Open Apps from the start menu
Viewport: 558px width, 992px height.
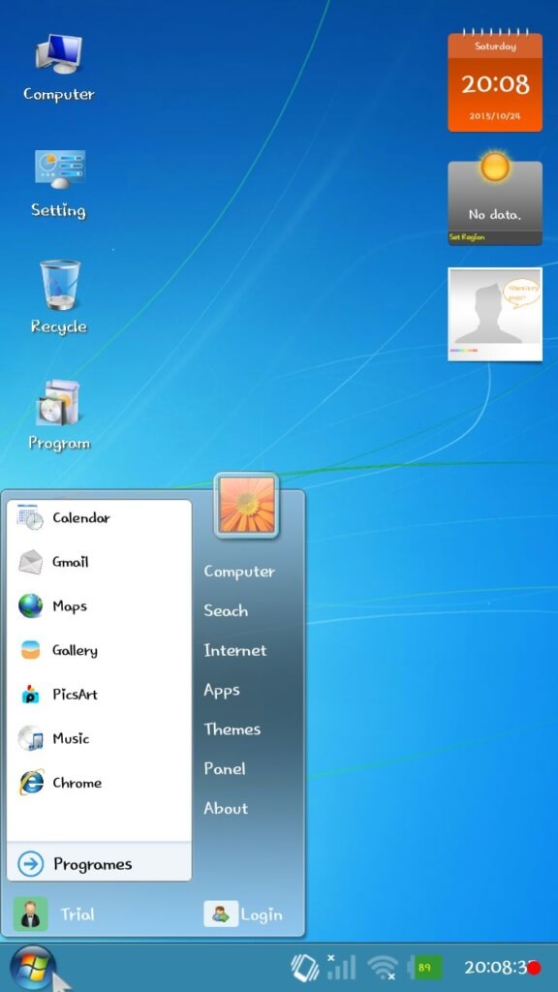click(222, 690)
